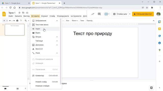Select the slide 1 thumbnail
Screen dimensions: 163x91
point(15,30)
